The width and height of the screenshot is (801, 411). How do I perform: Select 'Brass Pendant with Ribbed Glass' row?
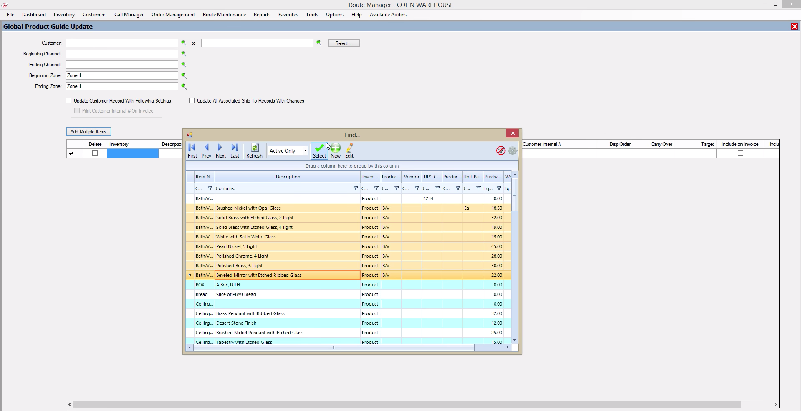pos(349,313)
